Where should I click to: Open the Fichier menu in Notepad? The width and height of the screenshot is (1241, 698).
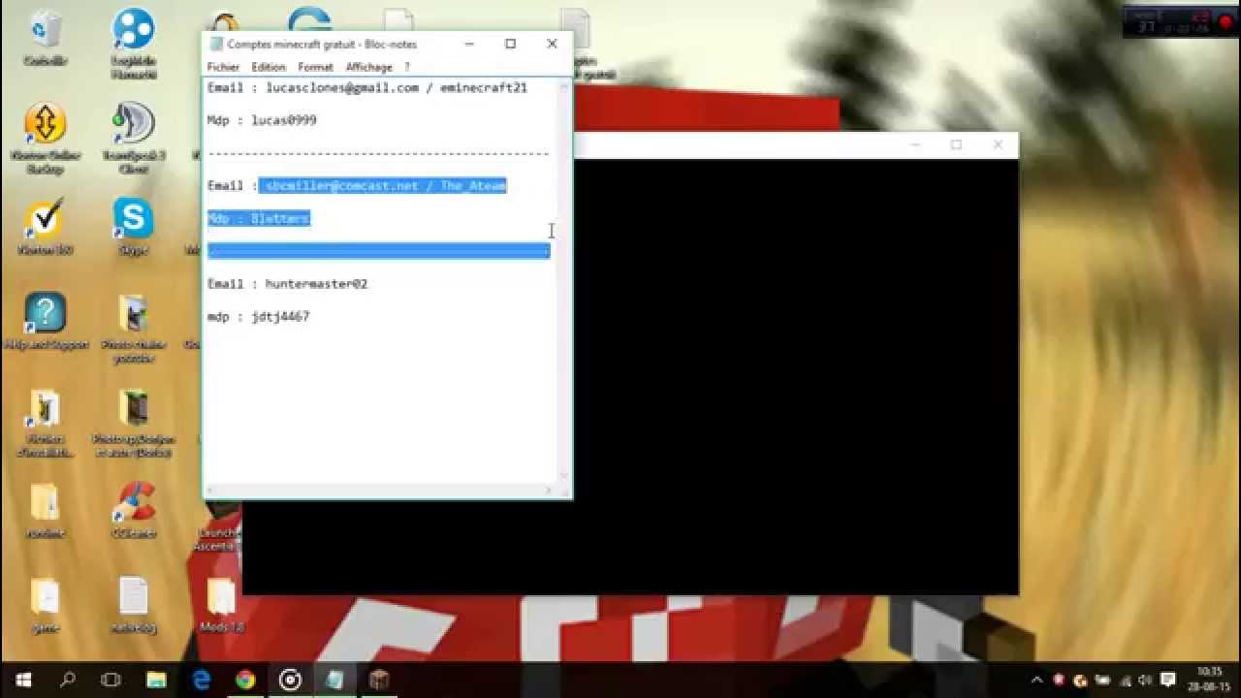[x=223, y=67]
